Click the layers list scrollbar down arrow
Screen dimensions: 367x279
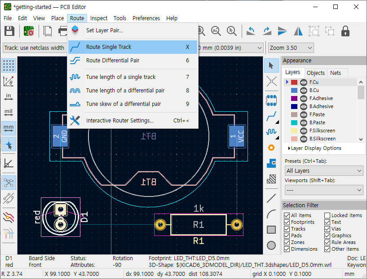point(361,139)
